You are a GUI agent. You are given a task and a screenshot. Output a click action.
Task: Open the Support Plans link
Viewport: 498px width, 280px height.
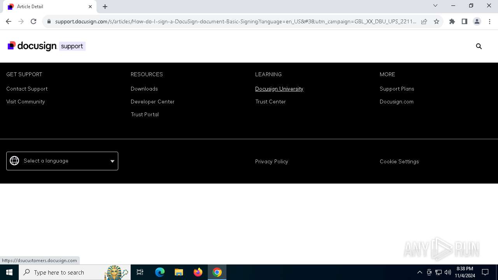point(397,89)
